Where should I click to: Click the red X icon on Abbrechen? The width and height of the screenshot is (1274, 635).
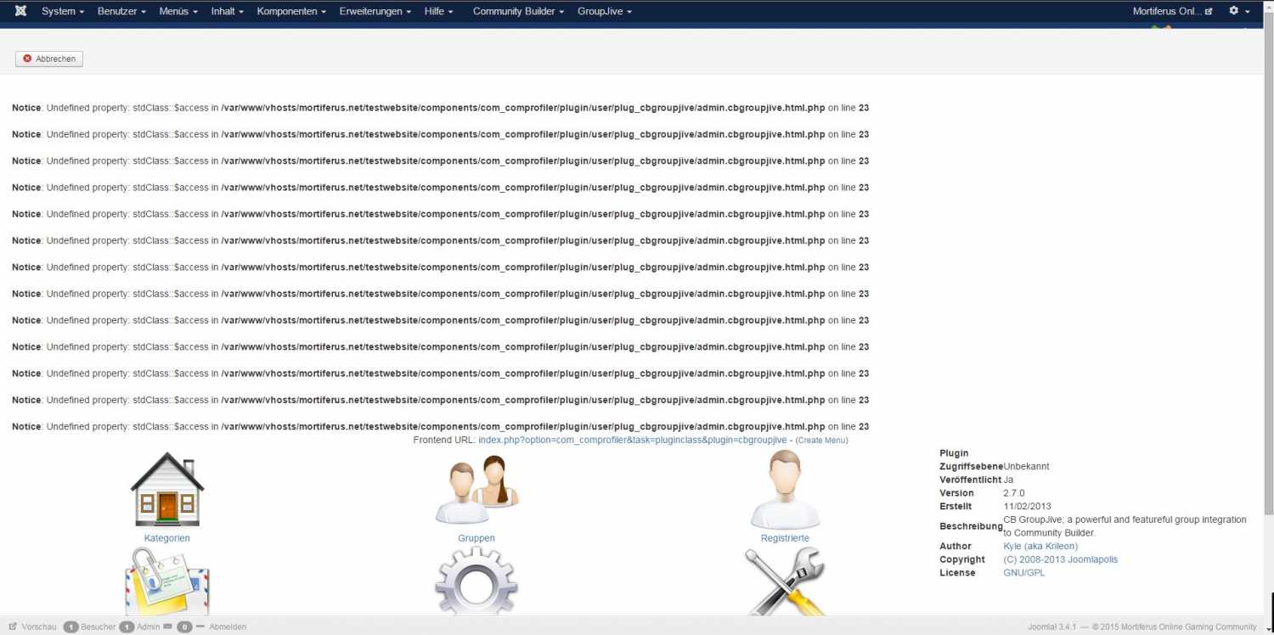[x=27, y=59]
